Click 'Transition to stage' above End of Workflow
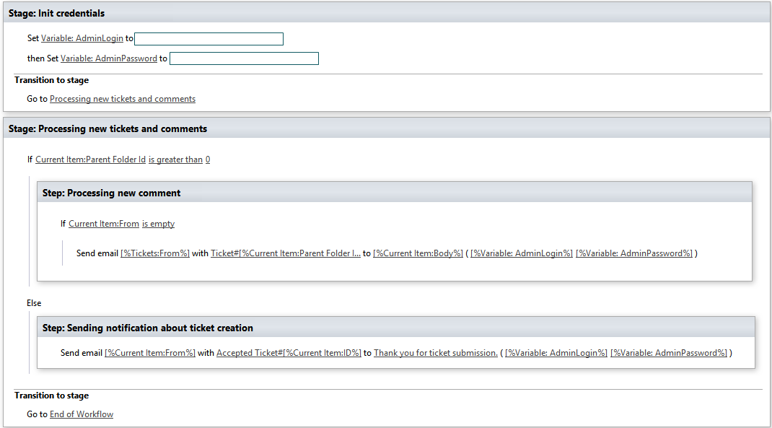This screenshot has width=772, height=428. pyautogui.click(x=52, y=395)
